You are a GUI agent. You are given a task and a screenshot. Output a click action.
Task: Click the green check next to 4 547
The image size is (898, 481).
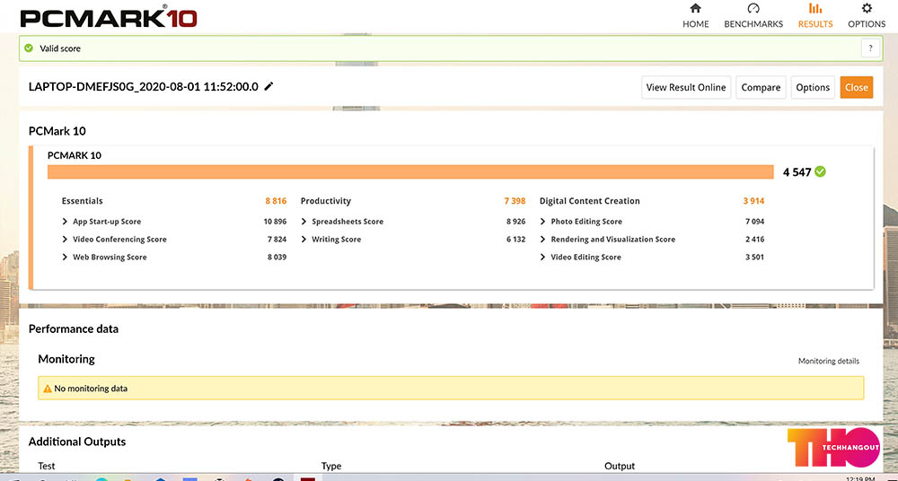click(820, 171)
